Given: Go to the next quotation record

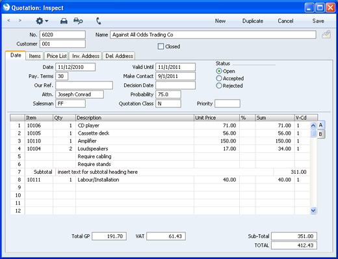Looking at the screenshot, I should (20, 21).
